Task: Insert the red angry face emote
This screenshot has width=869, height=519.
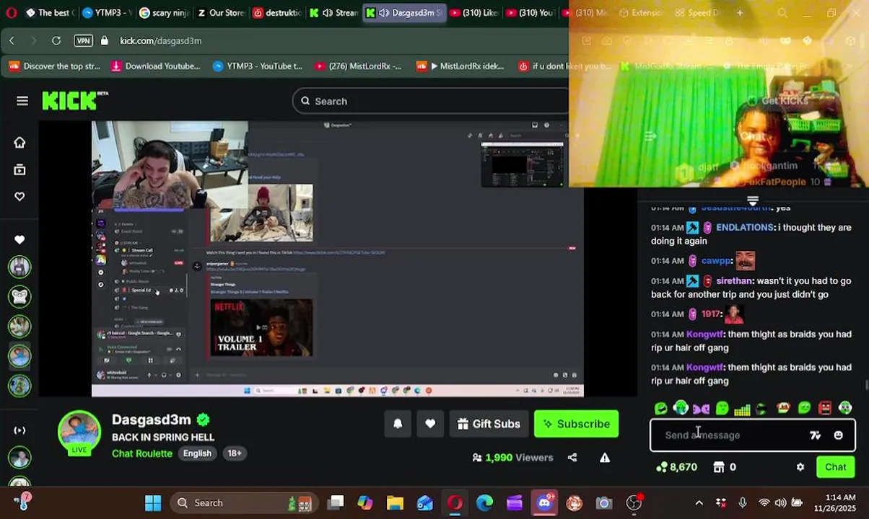Action: (x=825, y=409)
